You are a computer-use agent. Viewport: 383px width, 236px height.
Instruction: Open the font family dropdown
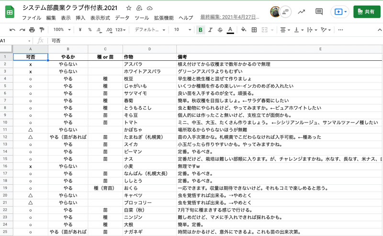tap(150, 30)
